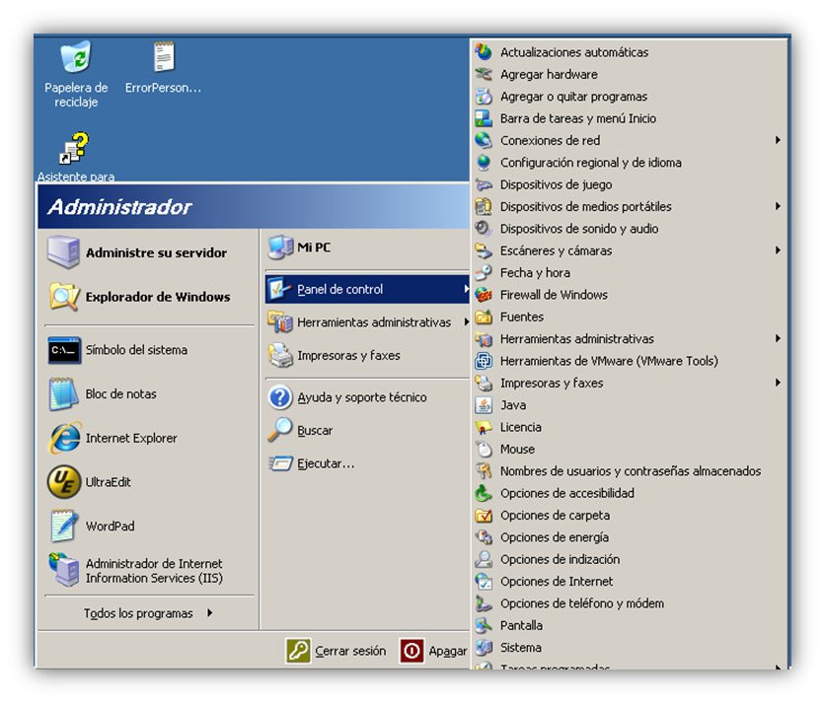Start Internet Explorer from its icon
Screen dimensions: 825x703
(65, 438)
